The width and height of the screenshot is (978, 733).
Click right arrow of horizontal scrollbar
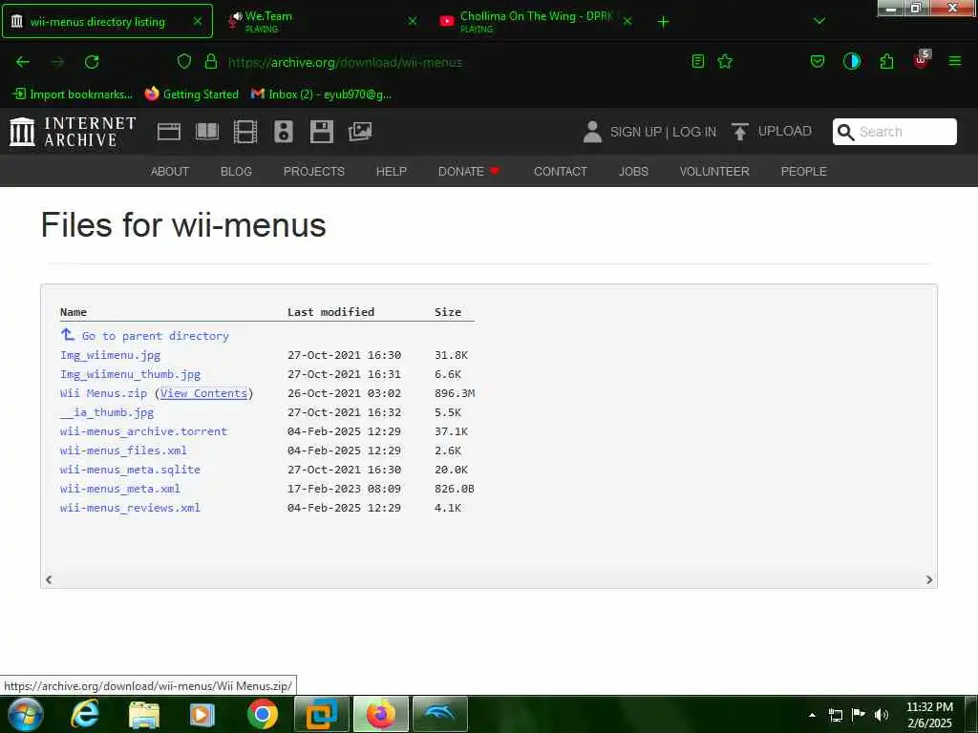pos(928,579)
